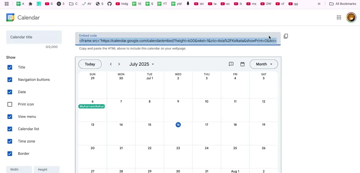
Task: Click the feedback icon in calendar preview
Action: pyautogui.click(x=231, y=64)
